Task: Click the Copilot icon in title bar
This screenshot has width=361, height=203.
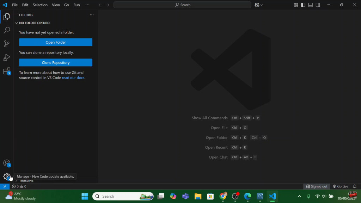Action: coord(257,5)
